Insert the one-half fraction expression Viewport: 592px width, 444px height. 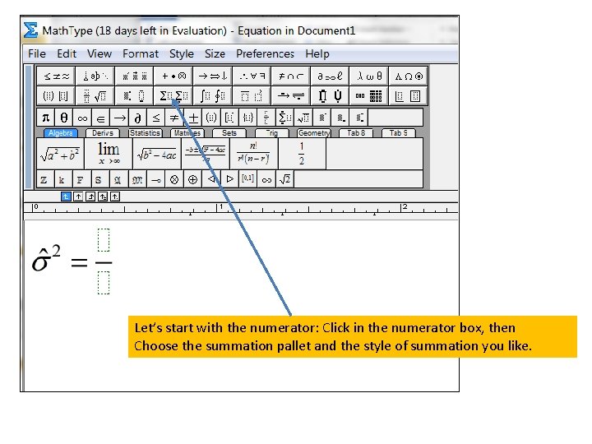302,154
